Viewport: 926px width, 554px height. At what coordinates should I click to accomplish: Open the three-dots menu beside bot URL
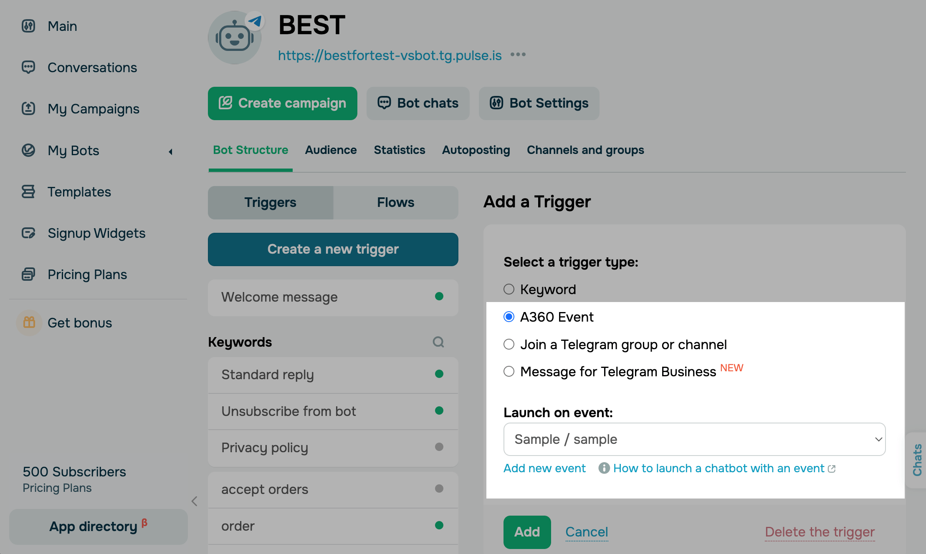point(518,55)
